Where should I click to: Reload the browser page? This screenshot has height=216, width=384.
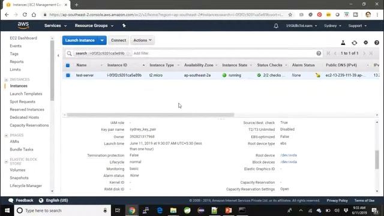coord(25,14)
